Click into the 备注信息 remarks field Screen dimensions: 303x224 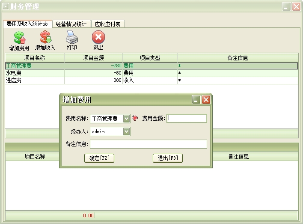tap(148, 144)
